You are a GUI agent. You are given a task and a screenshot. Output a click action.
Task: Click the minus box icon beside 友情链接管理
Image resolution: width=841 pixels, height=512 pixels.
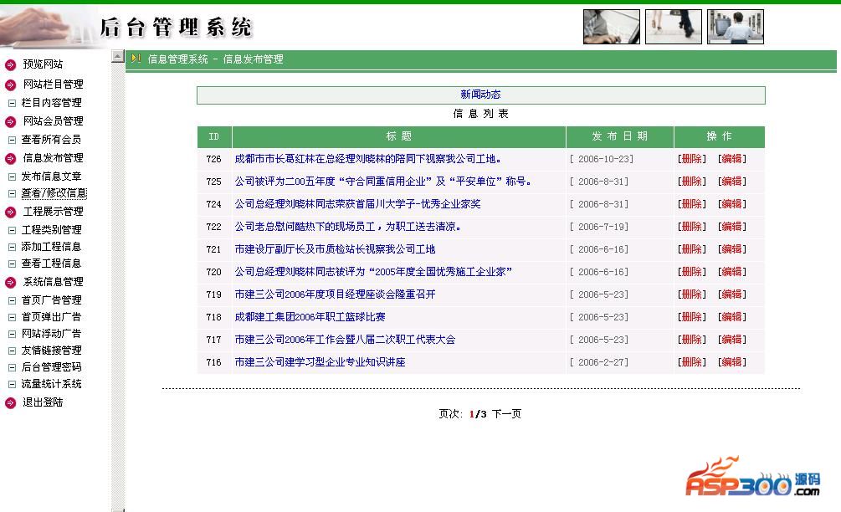pyautogui.click(x=12, y=351)
